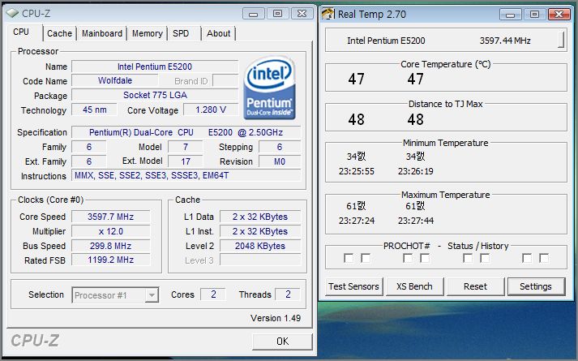
Task: Click the Ext. Model value '17'
Action: pos(185,161)
